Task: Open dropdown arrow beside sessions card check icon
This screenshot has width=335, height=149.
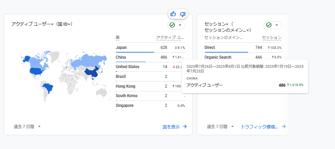Action: click(x=277, y=25)
